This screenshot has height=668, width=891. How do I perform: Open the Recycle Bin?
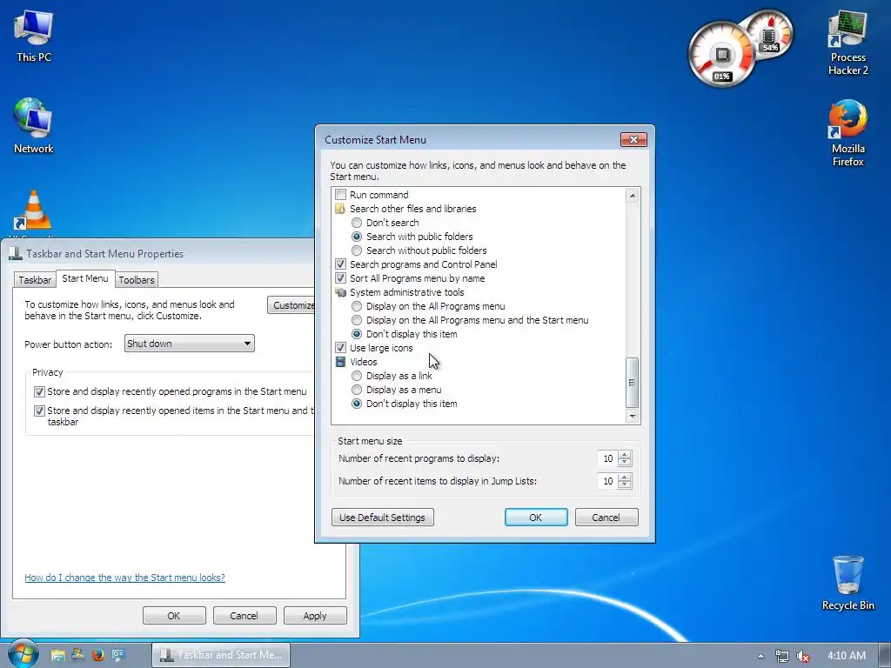(847, 583)
